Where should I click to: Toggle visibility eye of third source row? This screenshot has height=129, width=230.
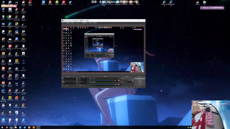point(88,81)
